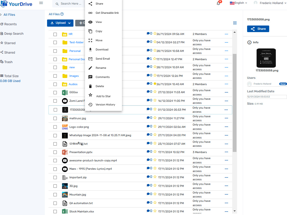Click the zip icon of Important.zip
Screen dimensions: 287x215
pos(65,177)
